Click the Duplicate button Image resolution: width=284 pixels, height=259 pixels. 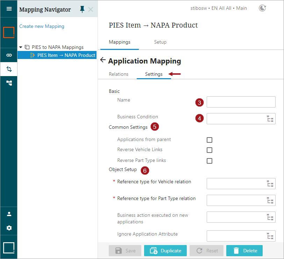(166, 251)
